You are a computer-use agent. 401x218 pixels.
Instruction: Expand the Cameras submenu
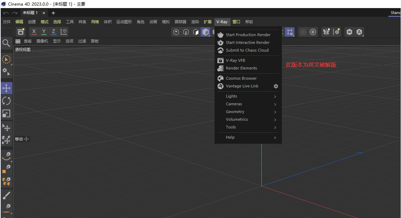pyautogui.click(x=234, y=104)
